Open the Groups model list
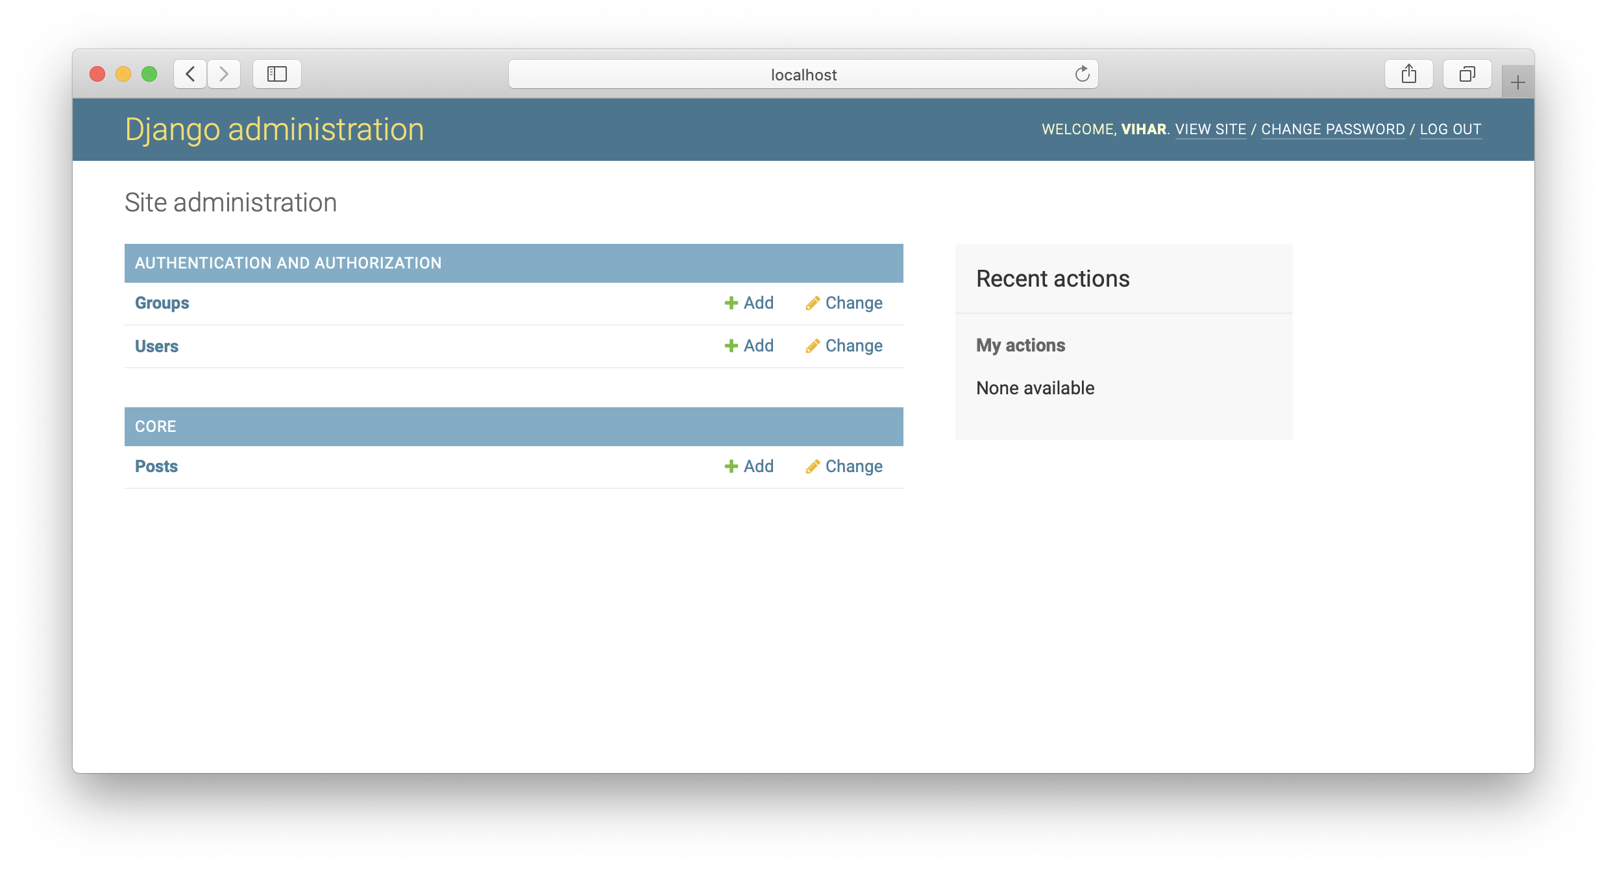 [162, 303]
